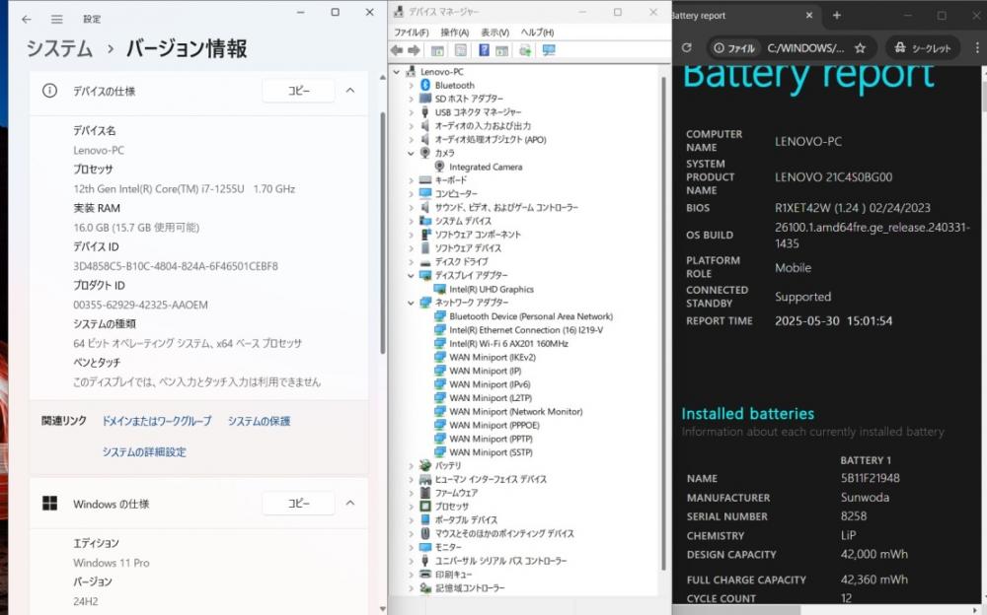This screenshot has width=987, height=615.
Task: Click the back arrow in Settings window
Action: click(x=26, y=19)
